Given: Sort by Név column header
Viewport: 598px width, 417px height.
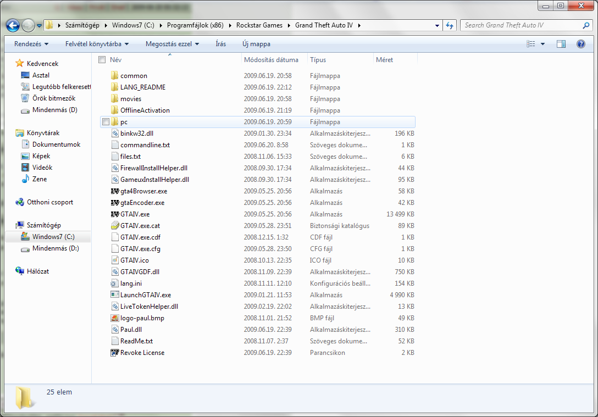Looking at the screenshot, I should [115, 60].
